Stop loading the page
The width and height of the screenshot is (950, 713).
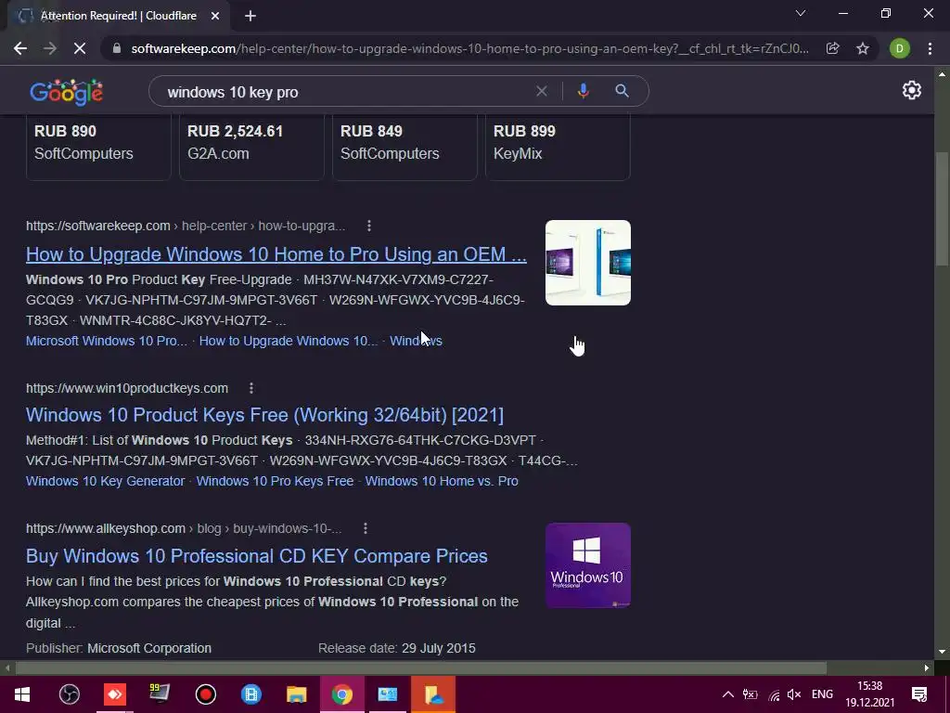tap(80, 48)
